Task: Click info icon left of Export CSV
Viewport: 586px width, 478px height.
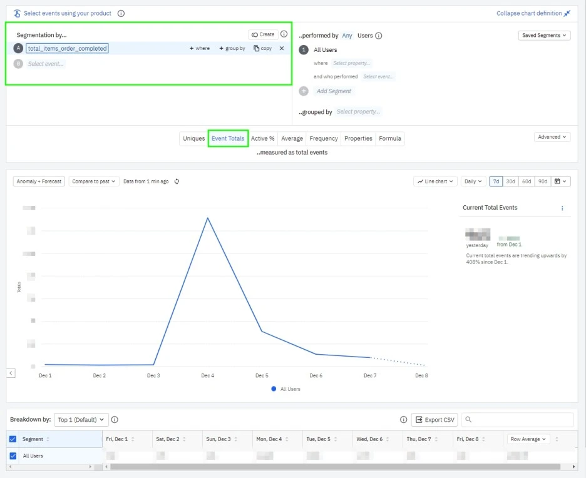Action: click(404, 419)
